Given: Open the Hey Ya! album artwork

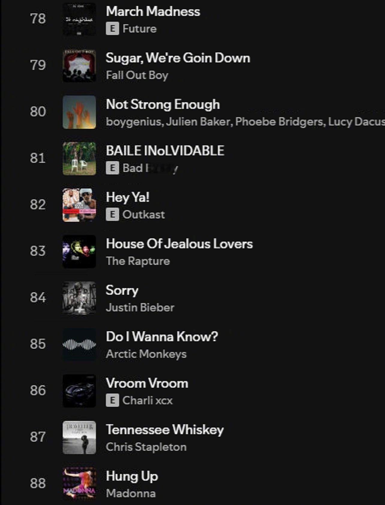Looking at the screenshot, I should coord(79,205).
